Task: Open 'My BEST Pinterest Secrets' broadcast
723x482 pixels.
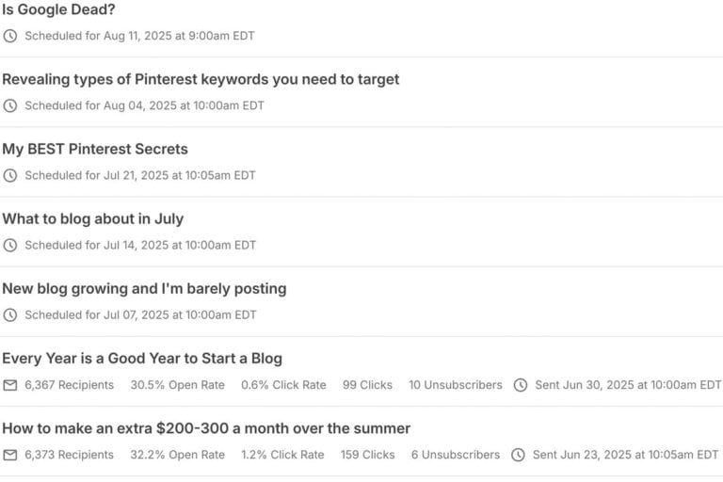Action: point(95,149)
